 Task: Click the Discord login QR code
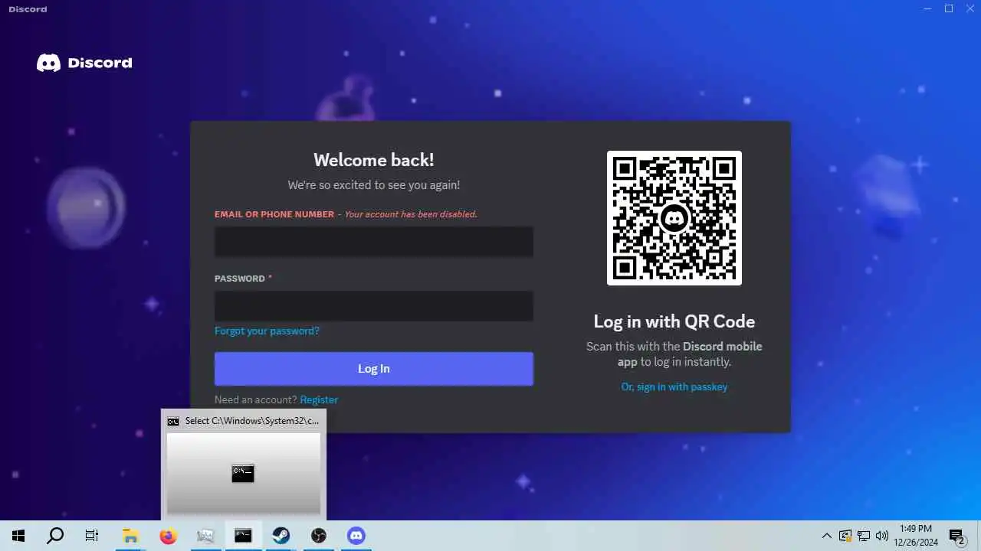[x=674, y=218]
